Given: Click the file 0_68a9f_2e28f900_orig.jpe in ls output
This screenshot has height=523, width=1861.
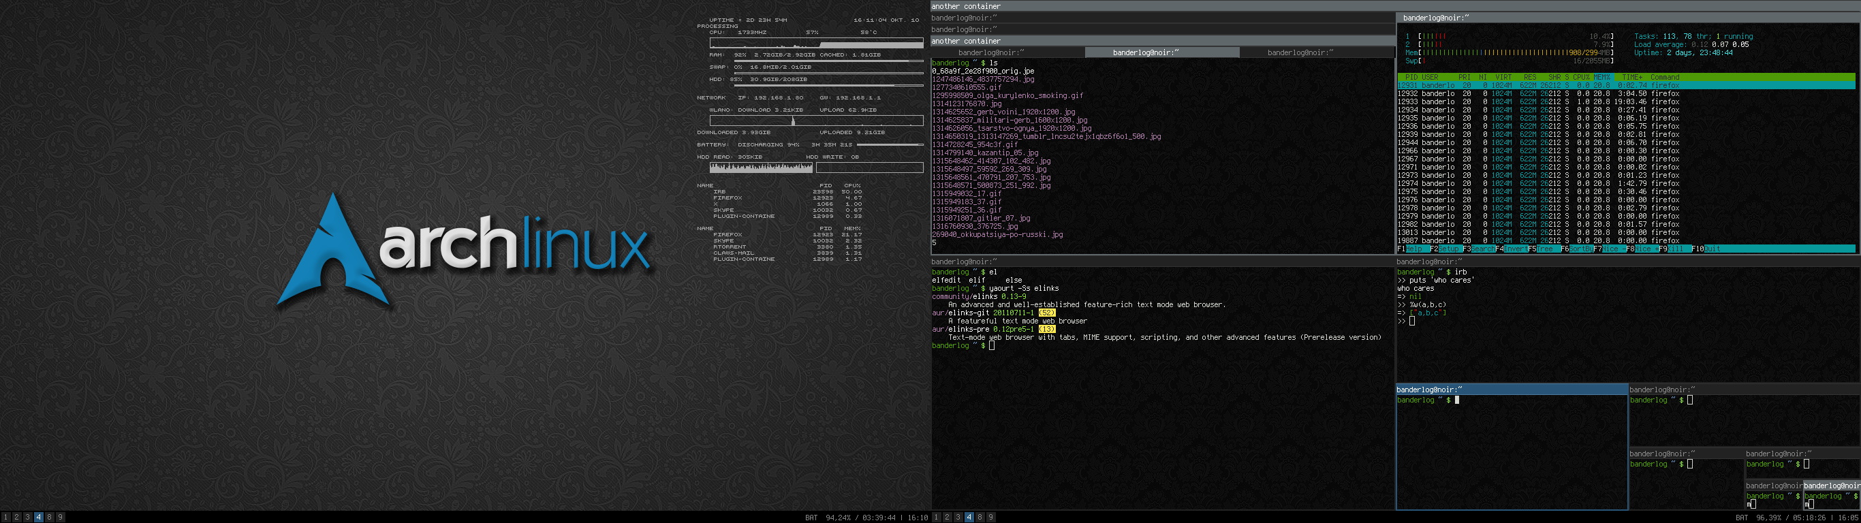Looking at the screenshot, I should tap(982, 72).
